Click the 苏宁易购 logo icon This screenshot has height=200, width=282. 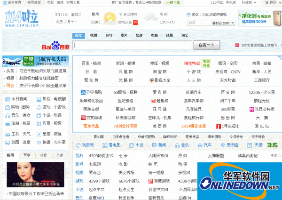83,92
